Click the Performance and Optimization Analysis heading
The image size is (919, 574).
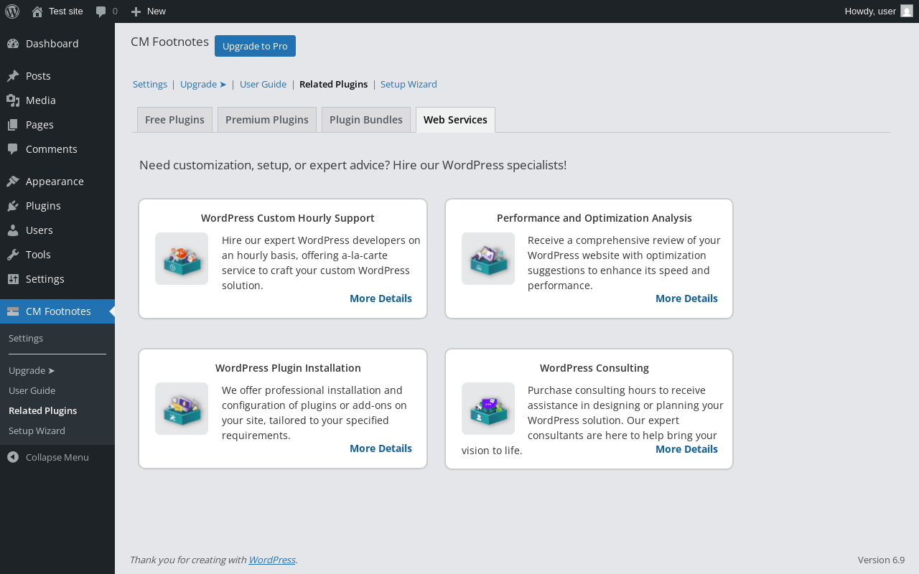(x=594, y=218)
